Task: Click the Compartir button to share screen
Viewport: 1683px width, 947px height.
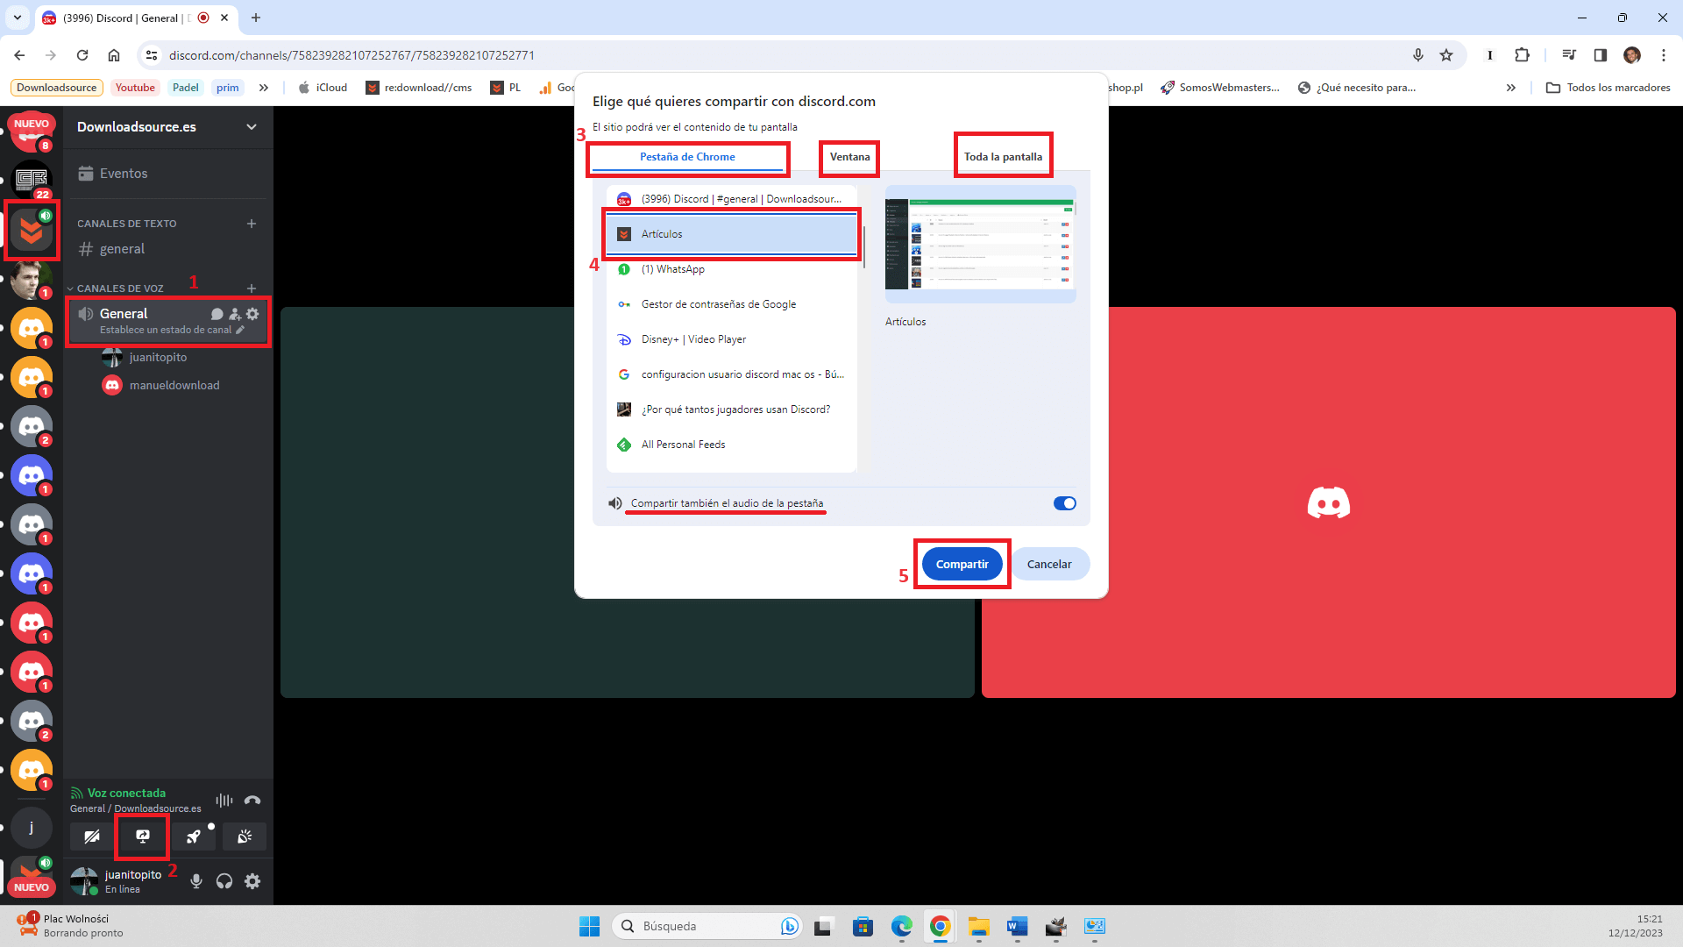Action: (961, 563)
